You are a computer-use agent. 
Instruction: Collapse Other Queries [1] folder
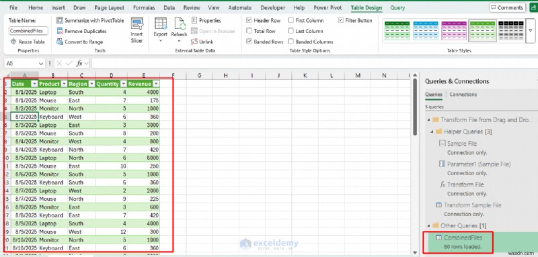(428, 226)
